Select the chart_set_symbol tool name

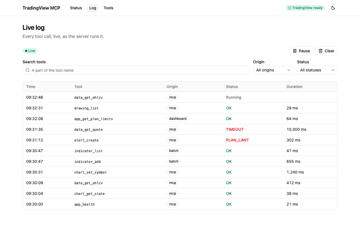tap(91, 172)
